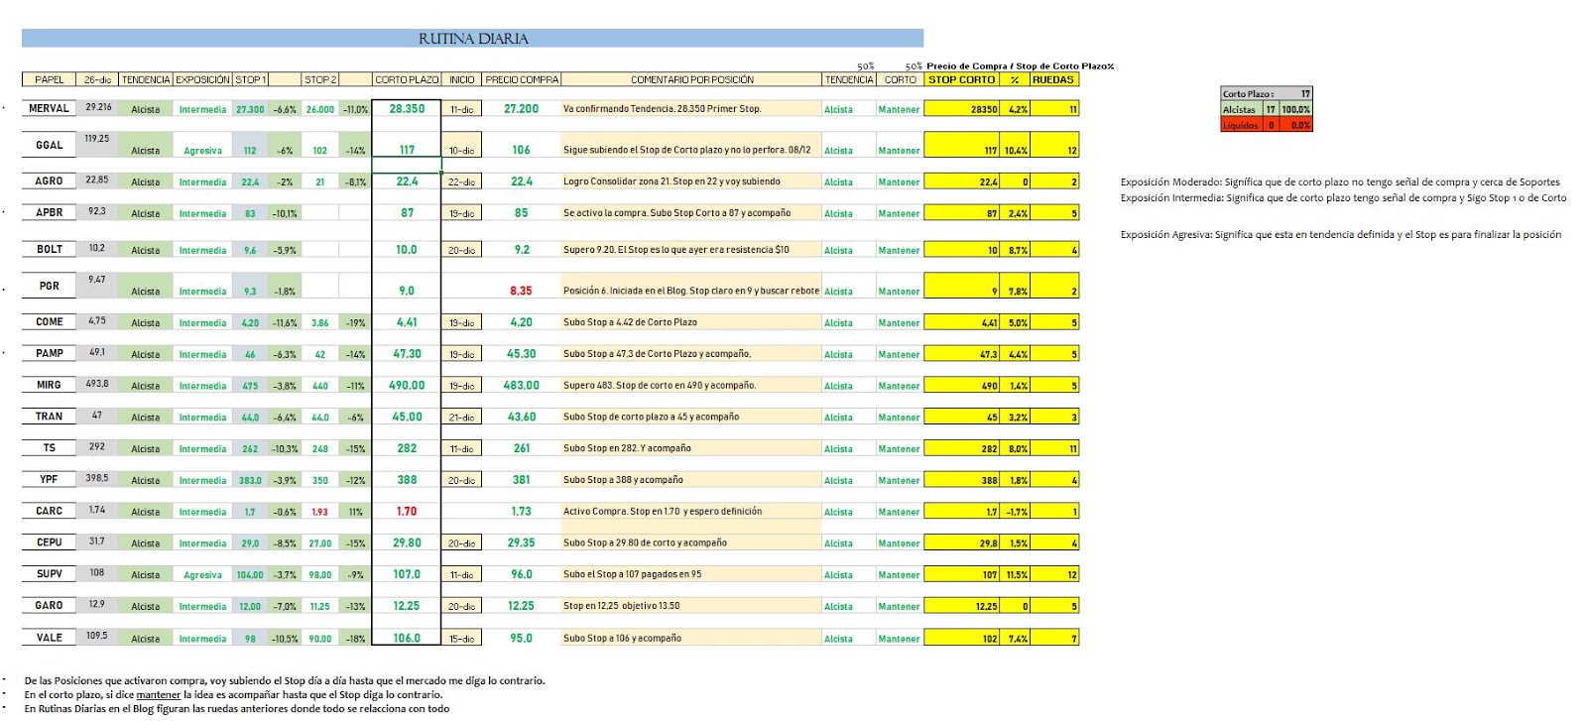Click the red "1.70" short-term value in CARC row
Screen dimensions: 1587x721
pyautogui.click(x=407, y=512)
